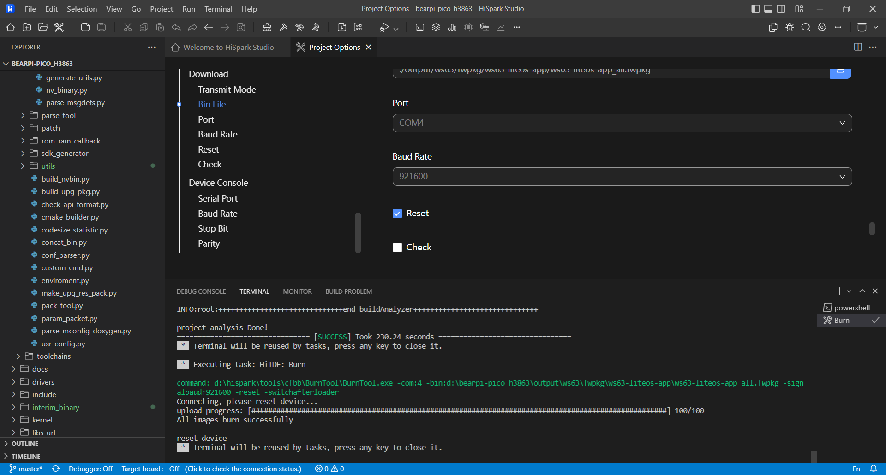Open the Selection menu

click(x=82, y=9)
